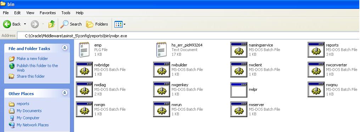Click inside the Address path field

(188, 36)
